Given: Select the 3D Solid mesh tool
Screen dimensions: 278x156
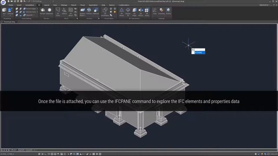Looking at the screenshot, I should [x=58, y=12].
